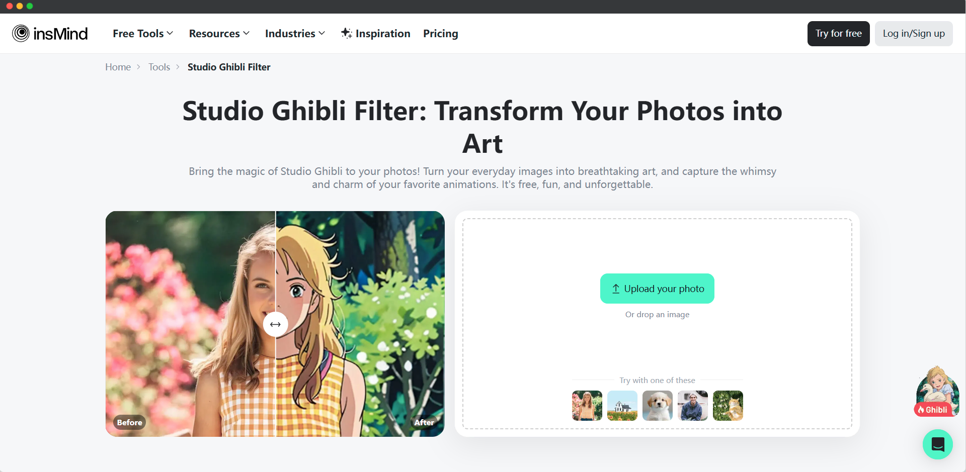Screen dimensions: 966x472
Task: Click the sparkle icon beside Inspiration
Action: [x=346, y=33]
